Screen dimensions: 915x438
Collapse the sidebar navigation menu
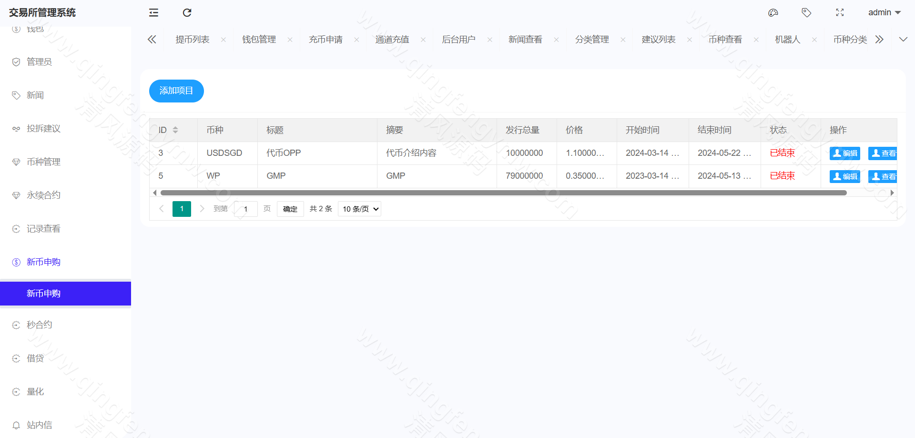(153, 12)
